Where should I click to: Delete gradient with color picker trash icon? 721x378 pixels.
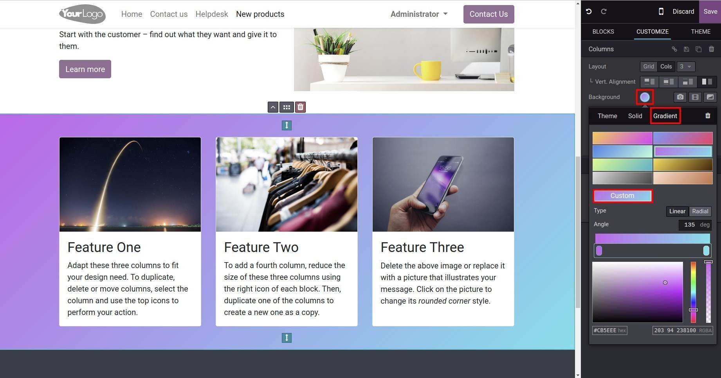pos(708,116)
